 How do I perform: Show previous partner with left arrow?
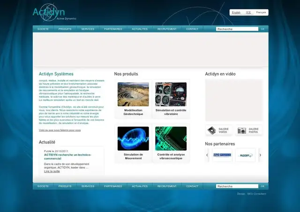[x=207, y=155]
